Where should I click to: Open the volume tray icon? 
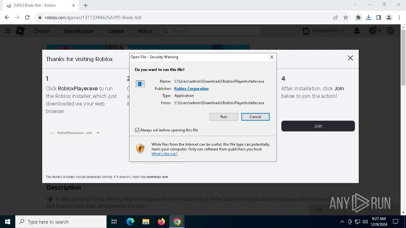pos(365,222)
